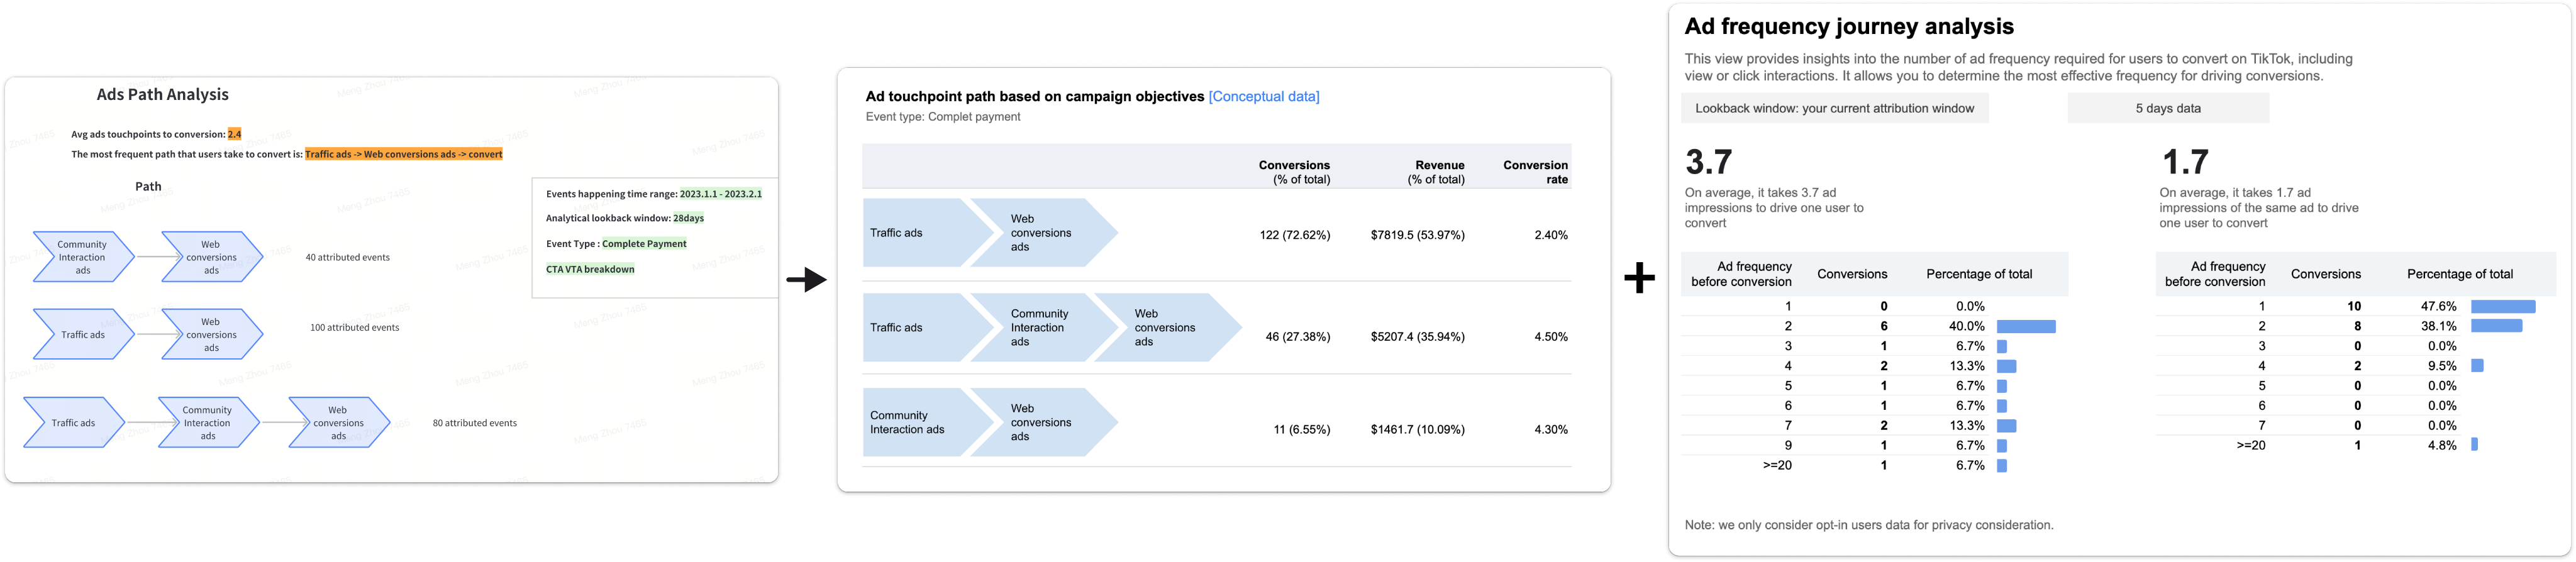Click the large 3.7 average impressions figure

1708,162
